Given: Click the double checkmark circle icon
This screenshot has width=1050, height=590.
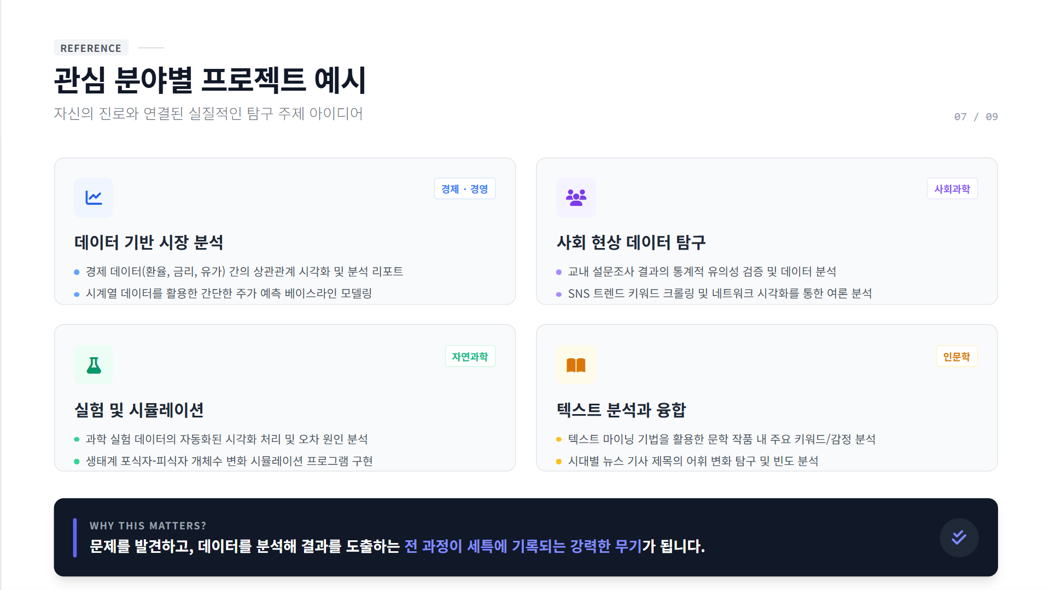Looking at the screenshot, I should pos(959,538).
